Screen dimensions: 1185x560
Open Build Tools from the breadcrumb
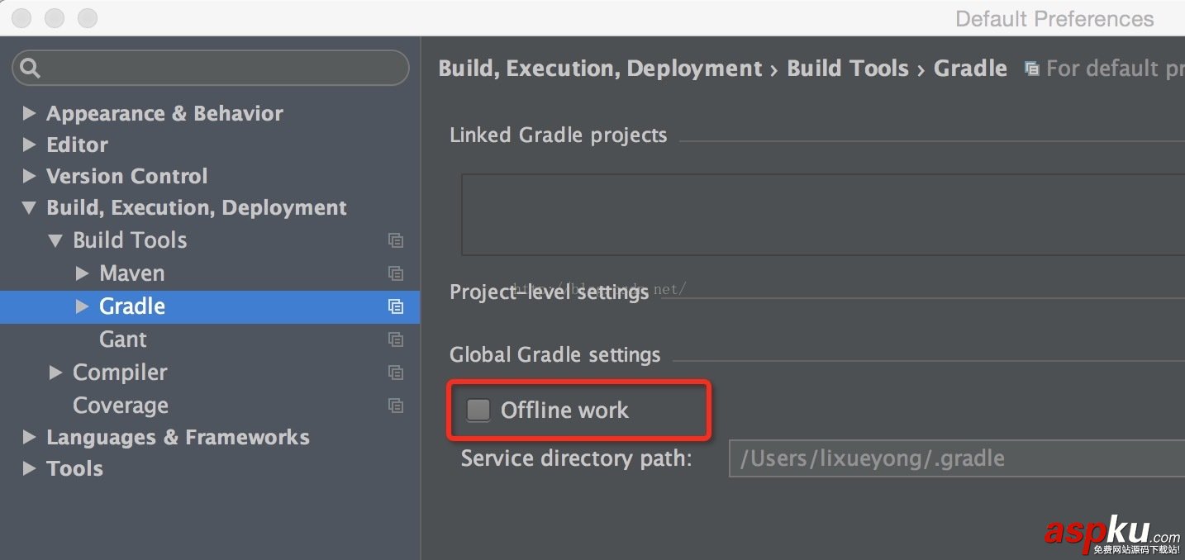click(848, 69)
